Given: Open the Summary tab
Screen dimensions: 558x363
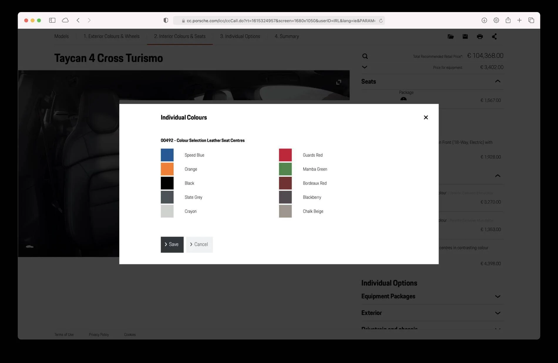Looking at the screenshot, I should click(287, 36).
